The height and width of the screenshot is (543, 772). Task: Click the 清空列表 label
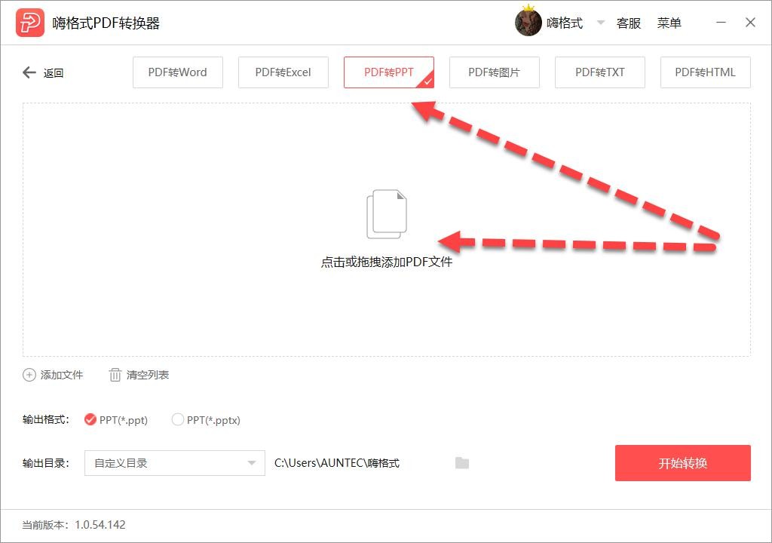pyautogui.click(x=148, y=375)
